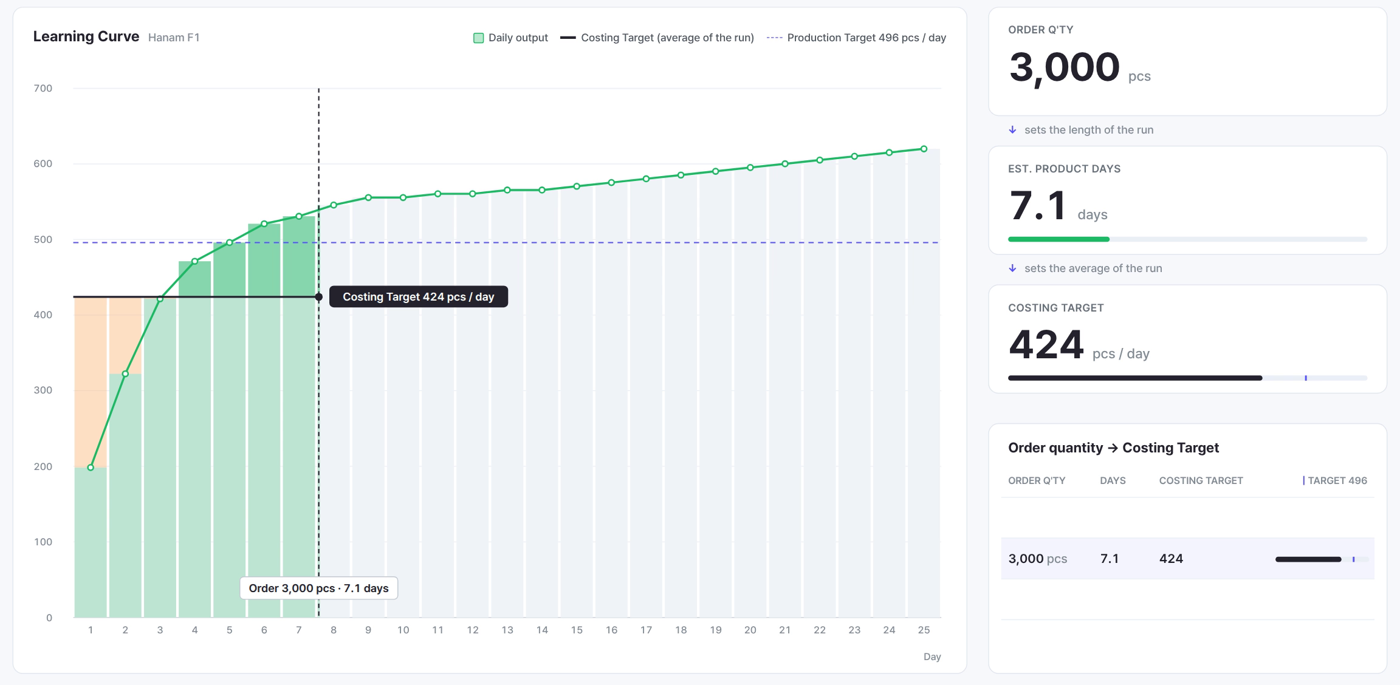Click the 7.1 days estimate value

1038,205
